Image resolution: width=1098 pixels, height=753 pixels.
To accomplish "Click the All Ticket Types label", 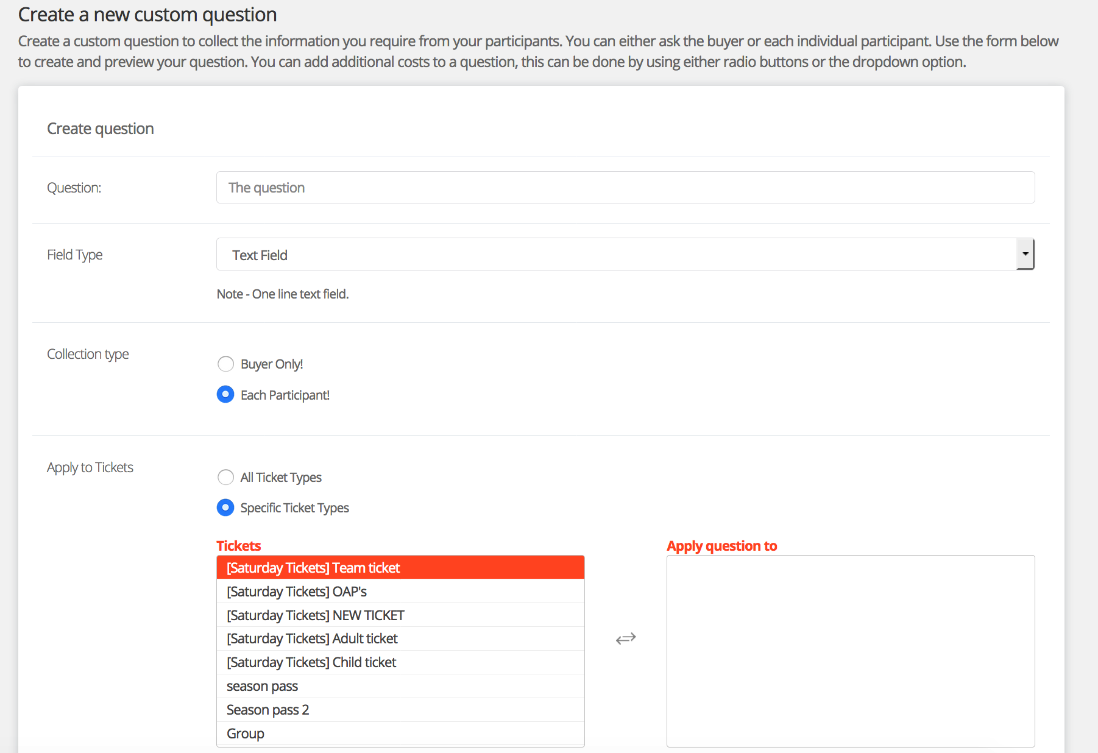I will tap(281, 478).
